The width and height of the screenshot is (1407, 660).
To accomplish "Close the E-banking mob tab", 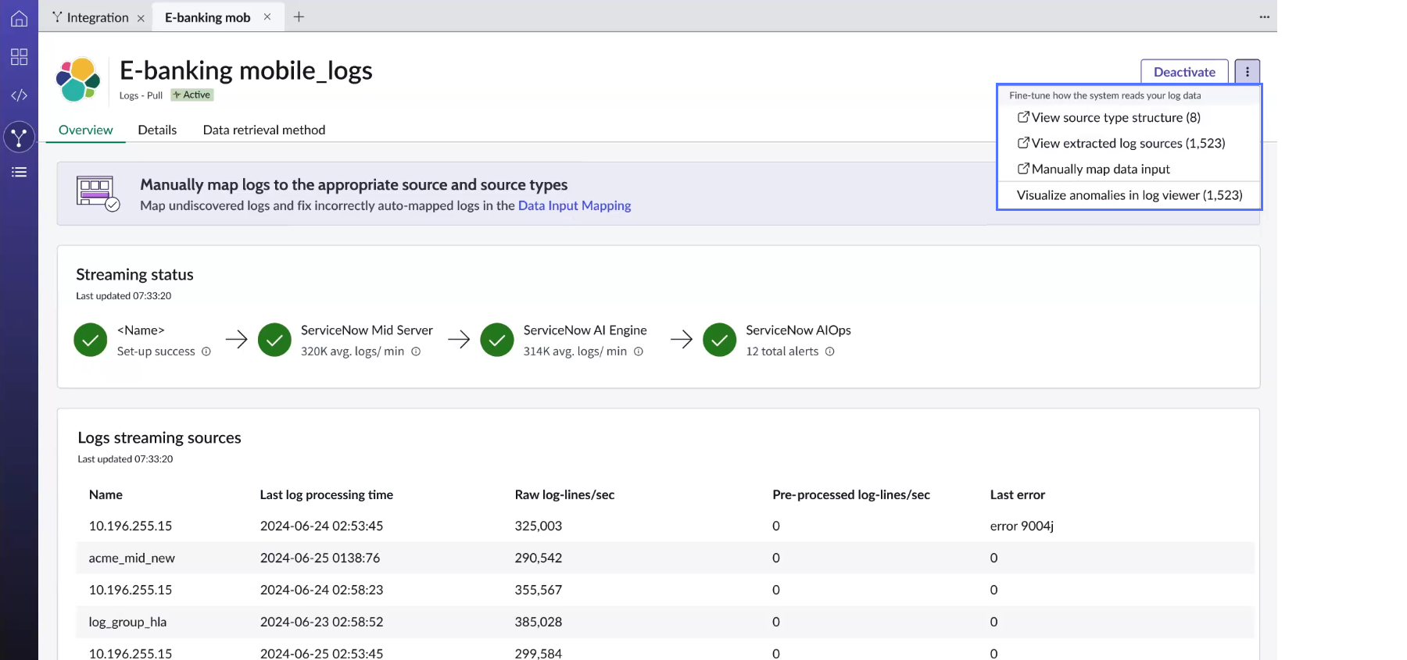I will point(267,16).
